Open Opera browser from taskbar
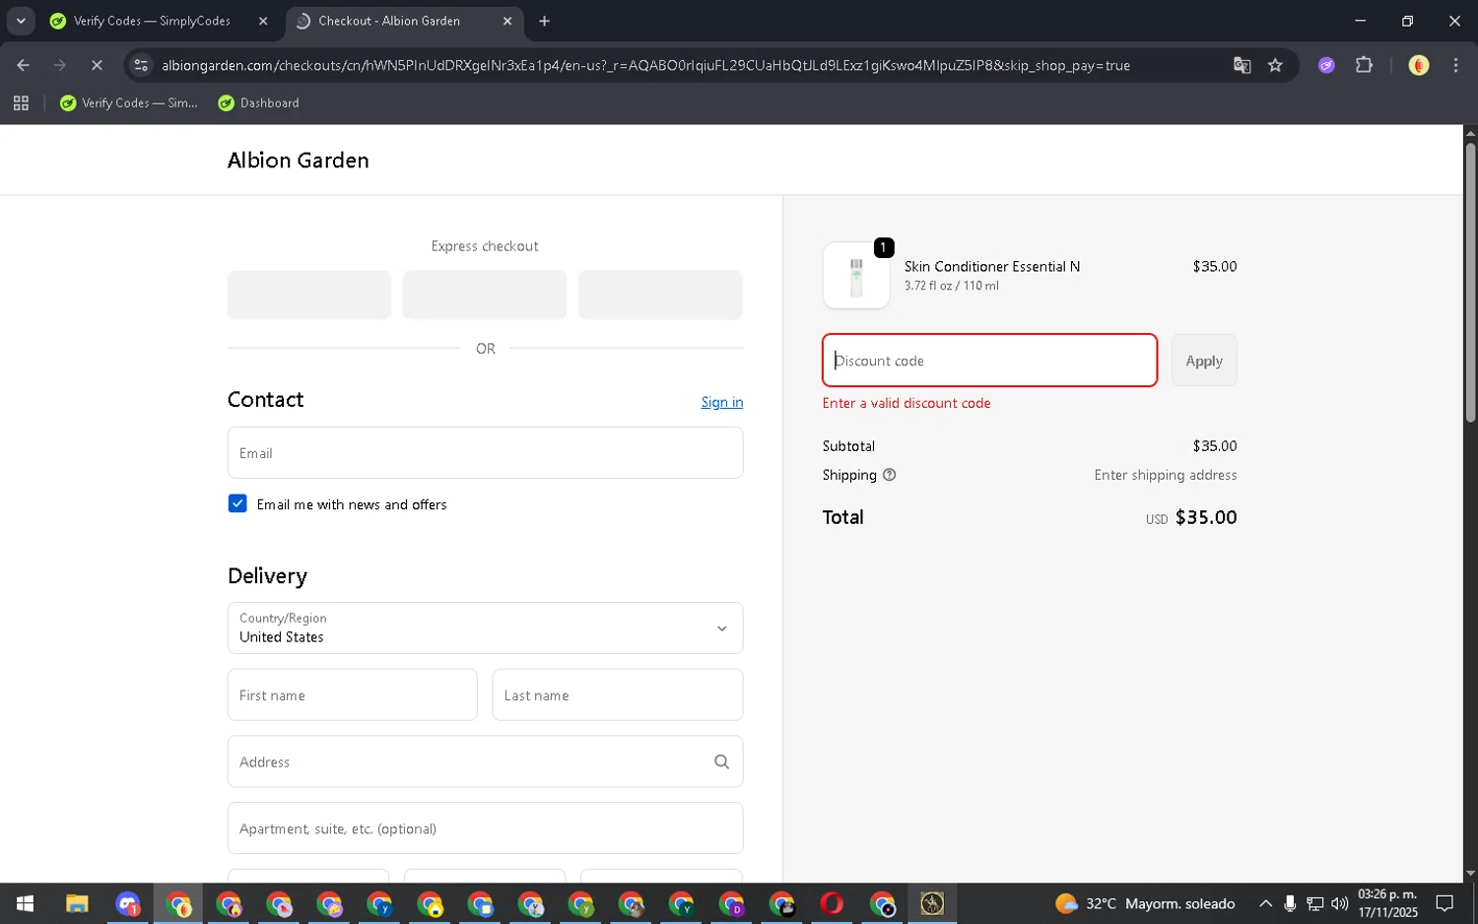 click(x=832, y=903)
